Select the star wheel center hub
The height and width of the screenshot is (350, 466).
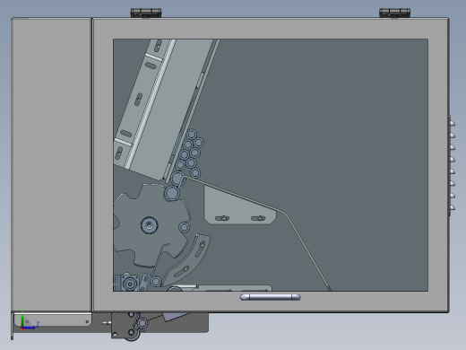(x=149, y=225)
